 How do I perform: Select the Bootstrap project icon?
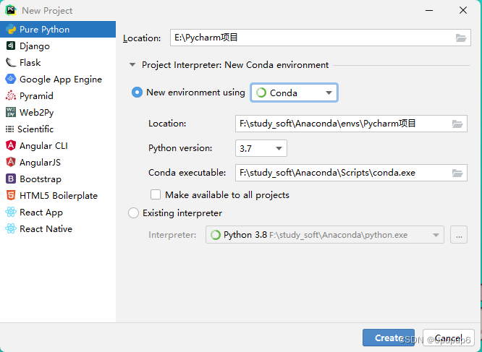click(x=10, y=179)
